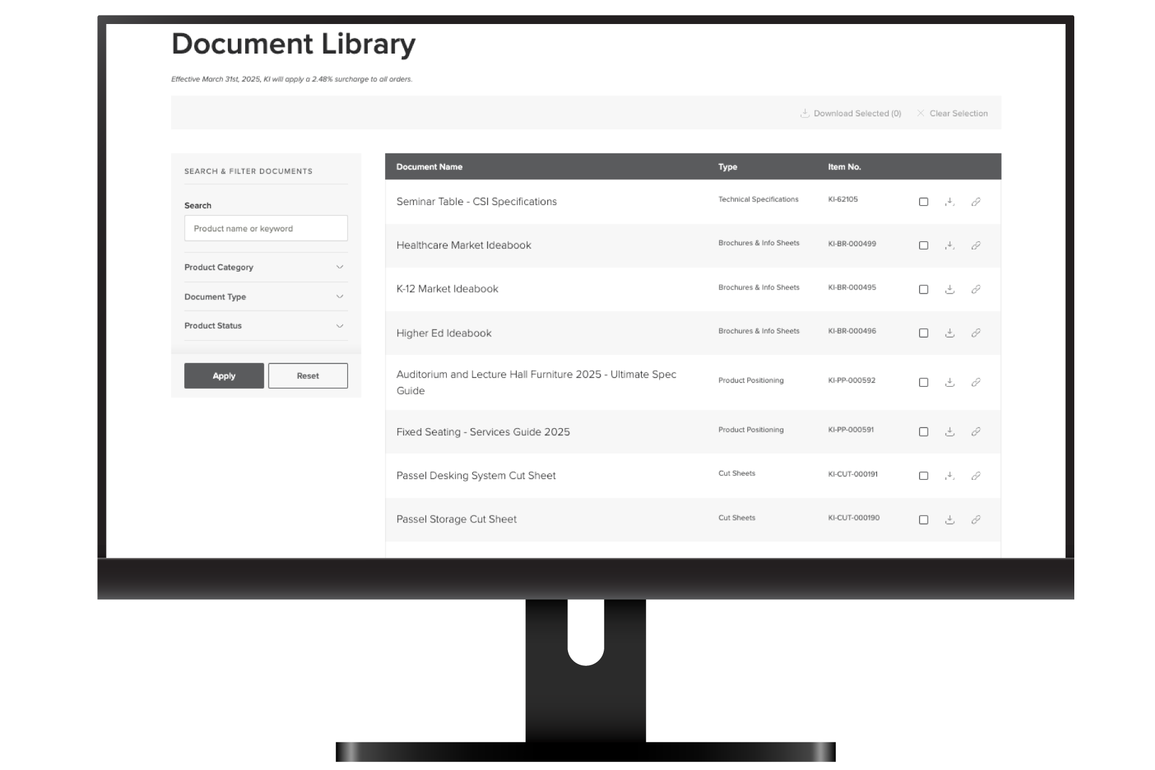Copy link icon for Higher Ed Ideabook
This screenshot has height=770, width=1155.
point(976,333)
